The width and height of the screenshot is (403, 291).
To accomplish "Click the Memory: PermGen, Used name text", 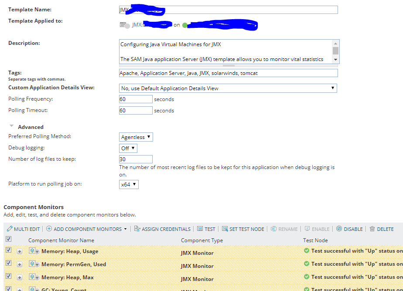I will tap(74, 264).
